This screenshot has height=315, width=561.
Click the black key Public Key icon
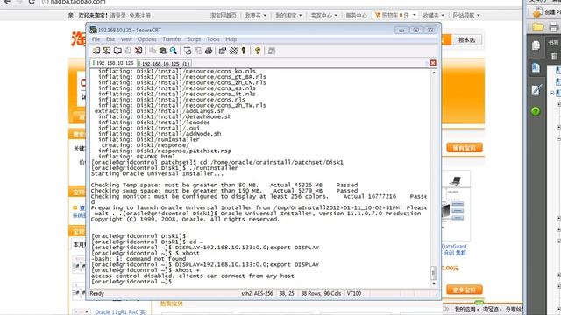point(244,51)
